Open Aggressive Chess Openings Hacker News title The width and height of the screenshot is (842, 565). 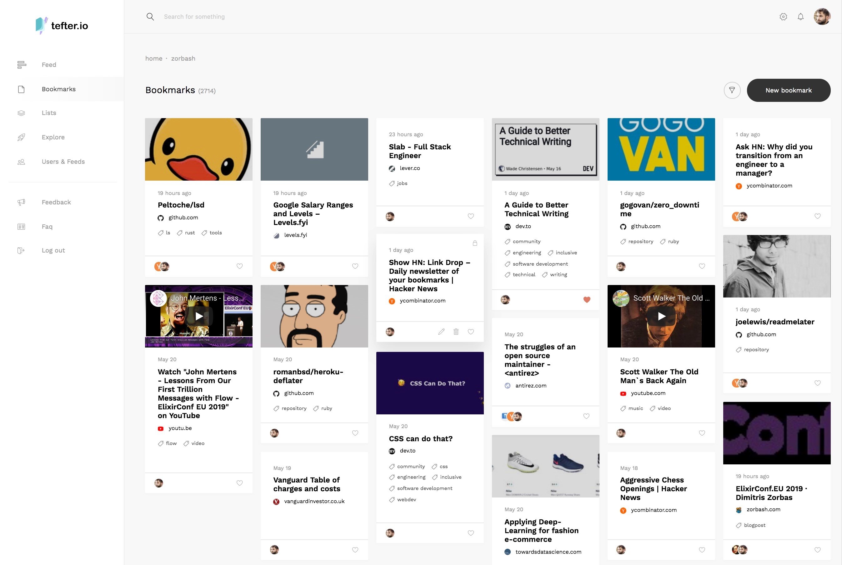654,489
